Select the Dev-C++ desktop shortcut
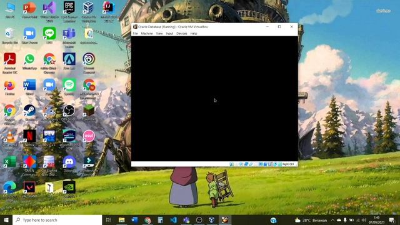The width and height of the screenshot is (400, 225). pyautogui.click(x=49, y=139)
